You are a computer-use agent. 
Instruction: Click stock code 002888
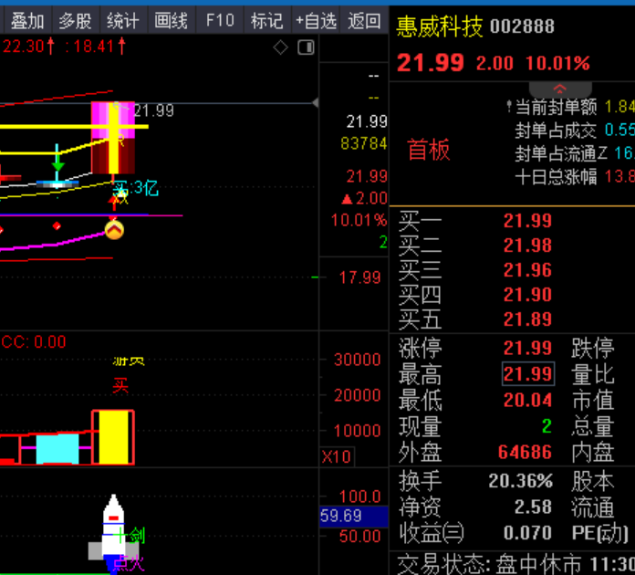[522, 26]
